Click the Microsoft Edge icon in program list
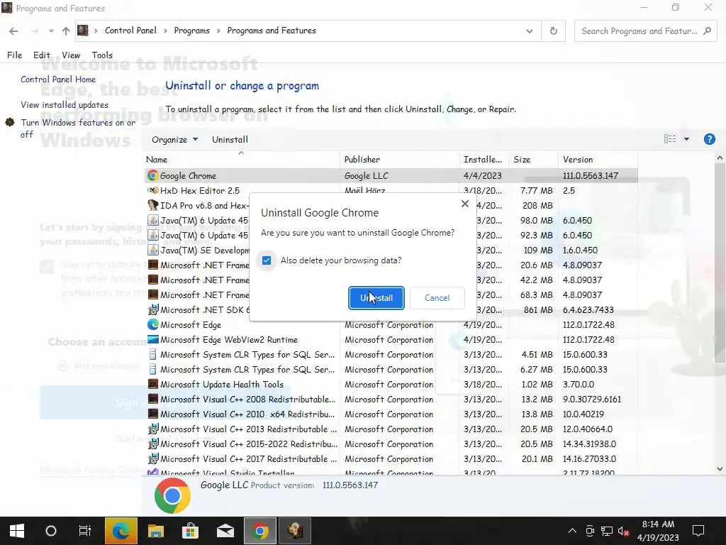The height and width of the screenshot is (545, 726). tap(152, 324)
